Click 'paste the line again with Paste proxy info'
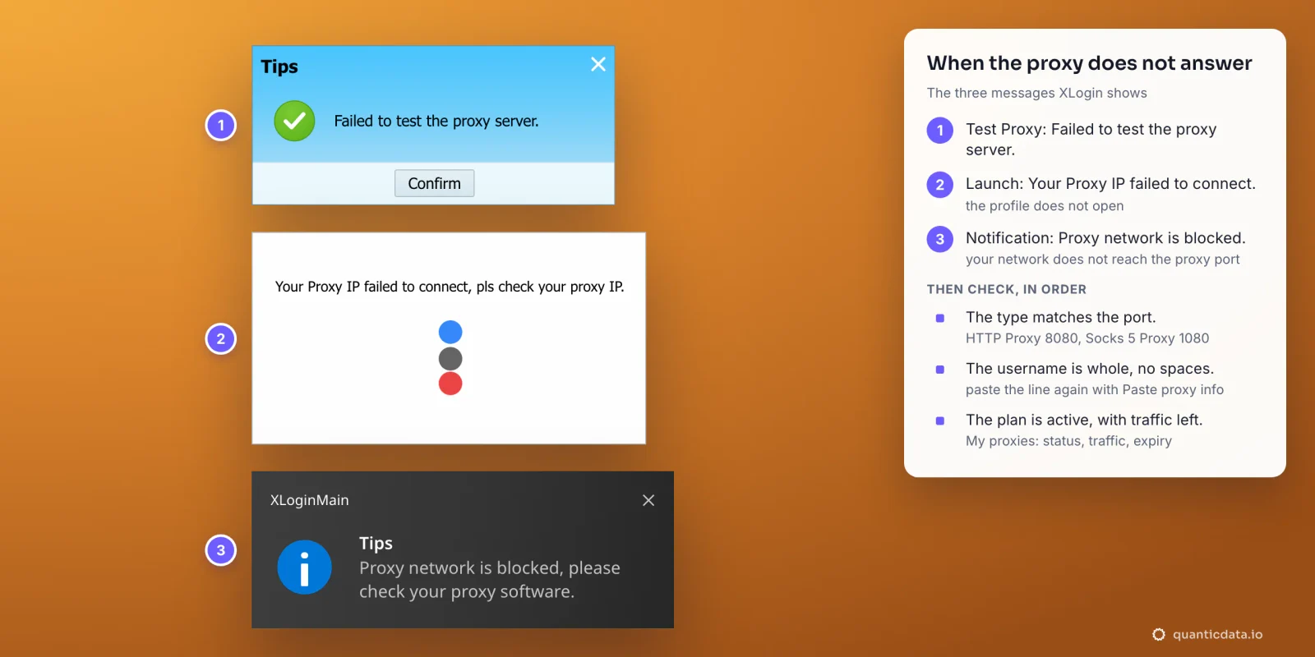Viewport: 1315px width, 657px height. (x=1095, y=390)
